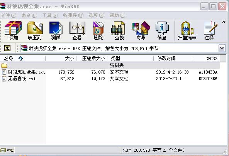Click the icon of 豺狼虎豹全集.txt
This screenshot has width=229, height=156.
[4, 72]
